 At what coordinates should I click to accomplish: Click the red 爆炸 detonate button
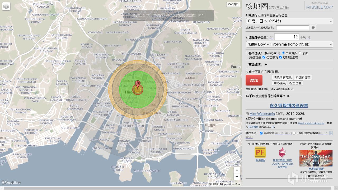point(254,80)
